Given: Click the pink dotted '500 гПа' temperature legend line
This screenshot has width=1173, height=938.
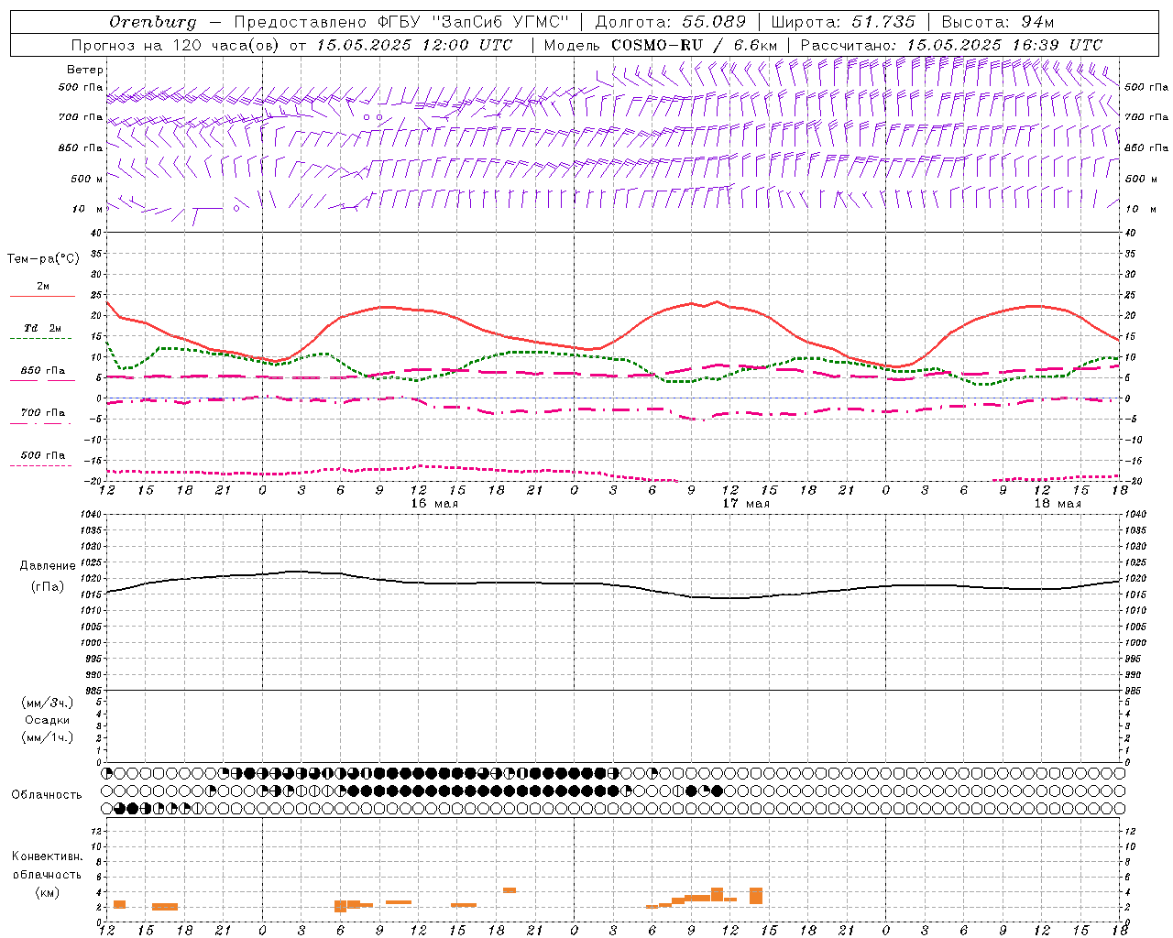Looking at the screenshot, I should (x=40, y=465).
